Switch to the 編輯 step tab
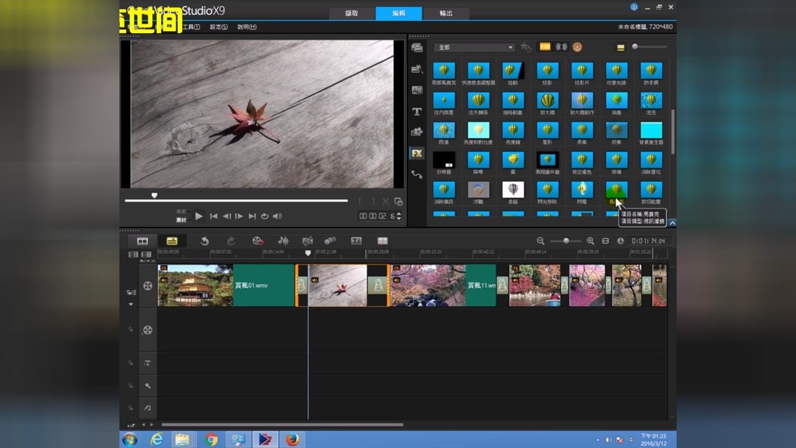The height and width of the screenshot is (448, 796). tap(399, 13)
